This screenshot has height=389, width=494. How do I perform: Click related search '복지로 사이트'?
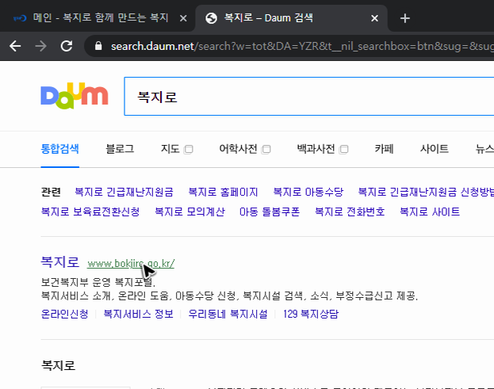(430, 212)
